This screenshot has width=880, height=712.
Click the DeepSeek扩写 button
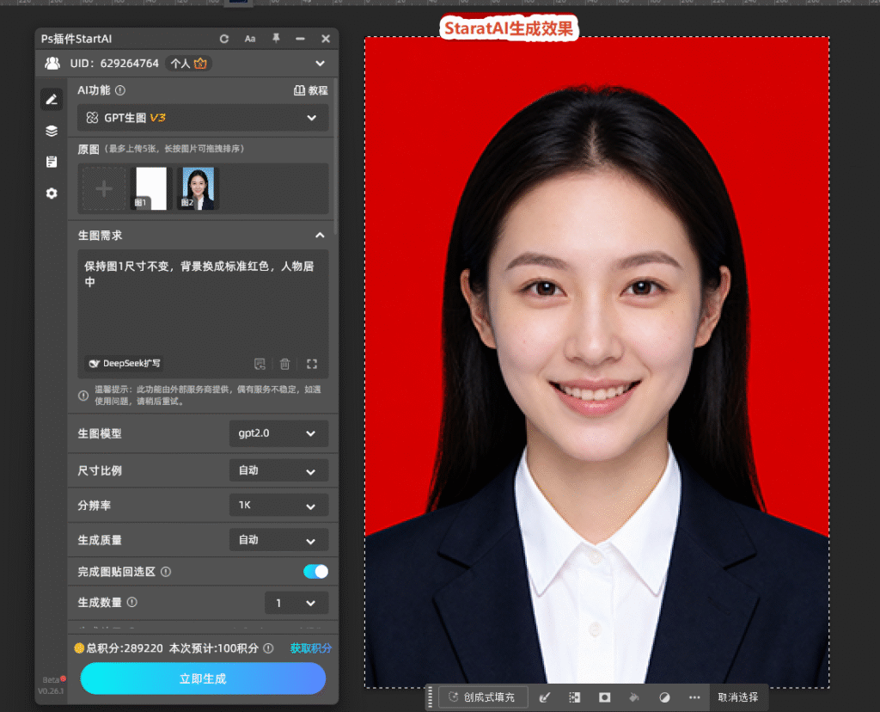tap(125, 363)
